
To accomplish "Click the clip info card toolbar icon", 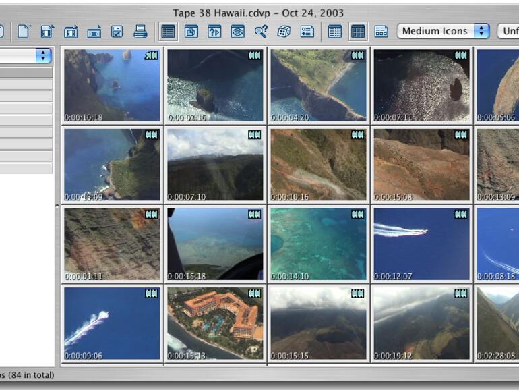I will point(307,32).
